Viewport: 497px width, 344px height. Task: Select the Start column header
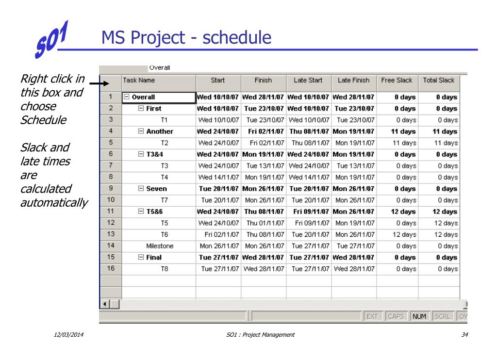[219, 83]
